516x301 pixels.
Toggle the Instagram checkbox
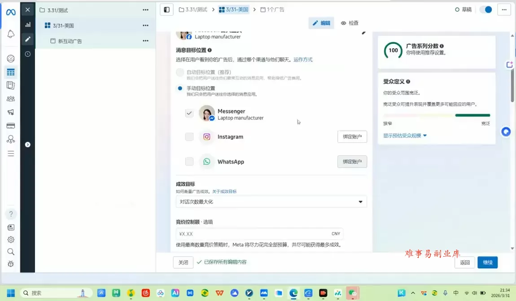pos(189,137)
